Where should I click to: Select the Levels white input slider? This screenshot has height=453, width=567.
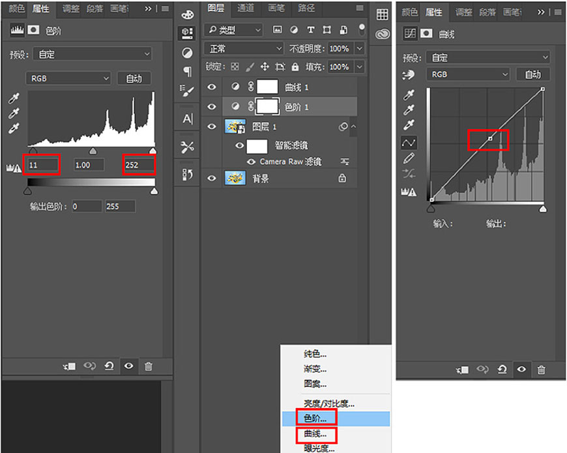coord(153,151)
